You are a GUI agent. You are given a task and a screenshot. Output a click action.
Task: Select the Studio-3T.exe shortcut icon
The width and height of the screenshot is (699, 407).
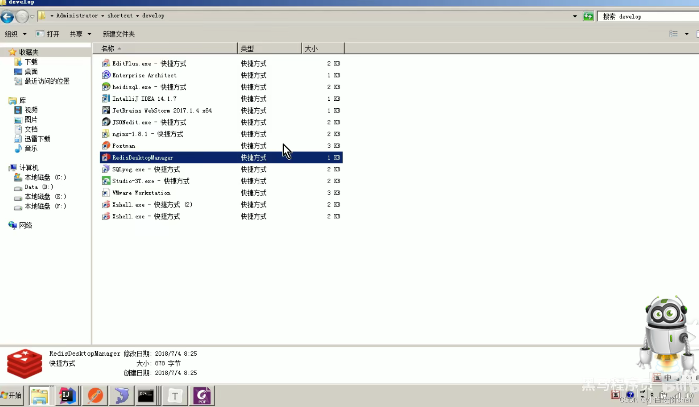point(106,181)
